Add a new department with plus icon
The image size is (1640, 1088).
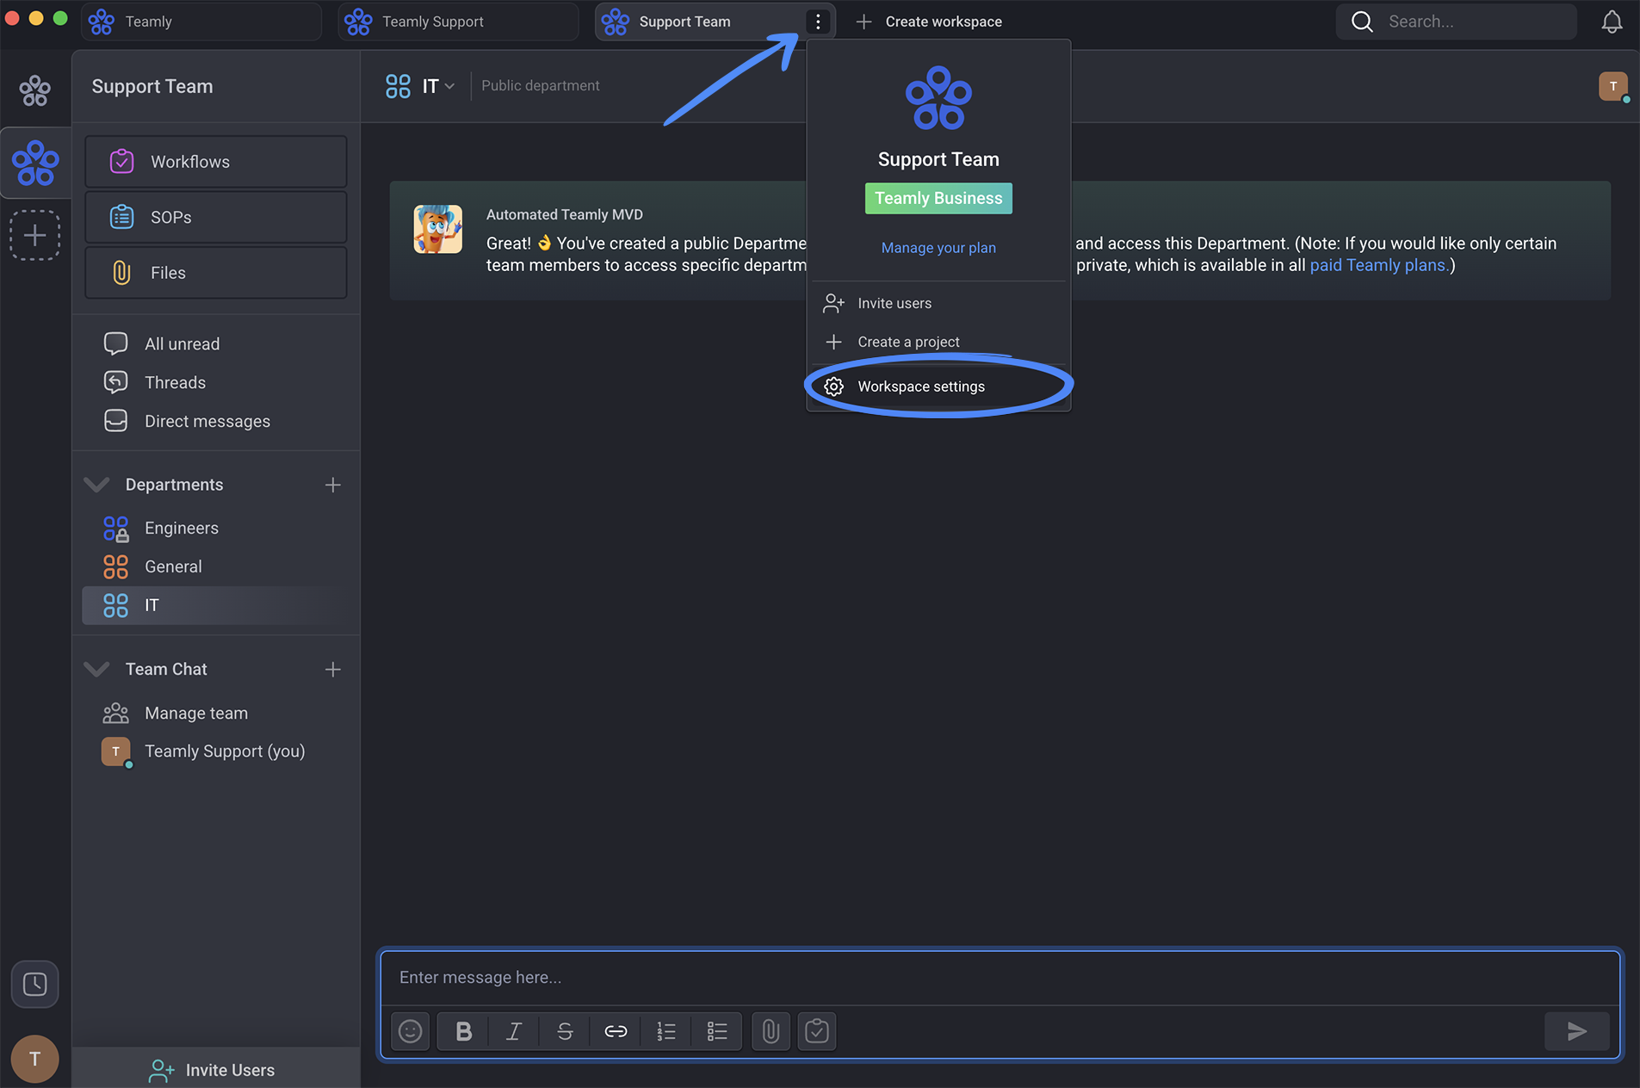[333, 485]
